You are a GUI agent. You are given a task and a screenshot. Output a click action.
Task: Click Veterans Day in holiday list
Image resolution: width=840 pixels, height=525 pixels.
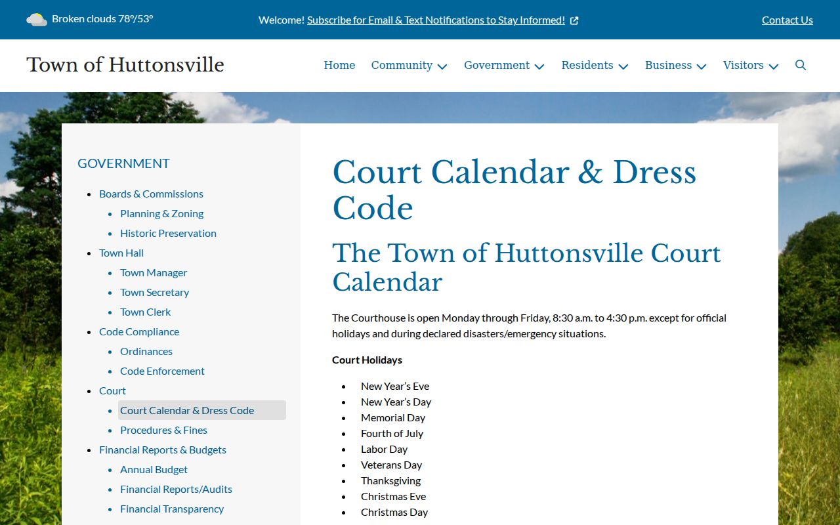[x=391, y=465]
